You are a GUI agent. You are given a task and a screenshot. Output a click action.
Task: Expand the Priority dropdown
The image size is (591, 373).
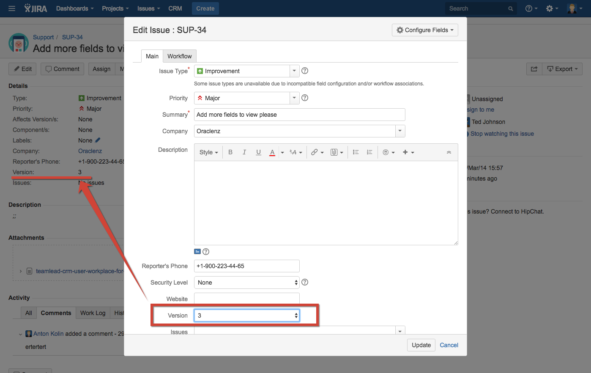click(x=294, y=98)
